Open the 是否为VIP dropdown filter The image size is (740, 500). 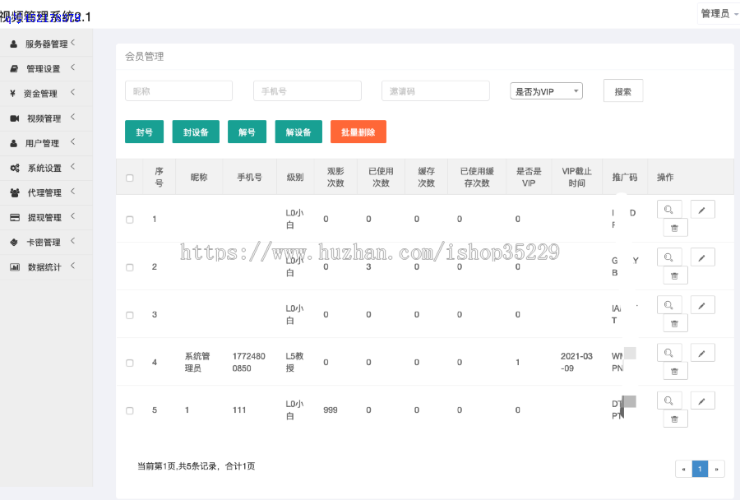pos(546,91)
